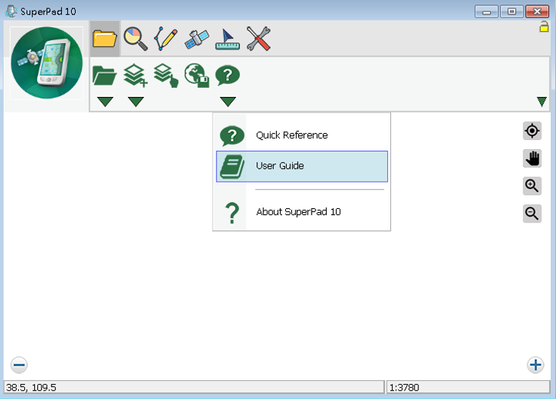This screenshot has width=556, height=399.
Task: Click the round plus button at the bottom of the map
Action: (x=536, y=365)
